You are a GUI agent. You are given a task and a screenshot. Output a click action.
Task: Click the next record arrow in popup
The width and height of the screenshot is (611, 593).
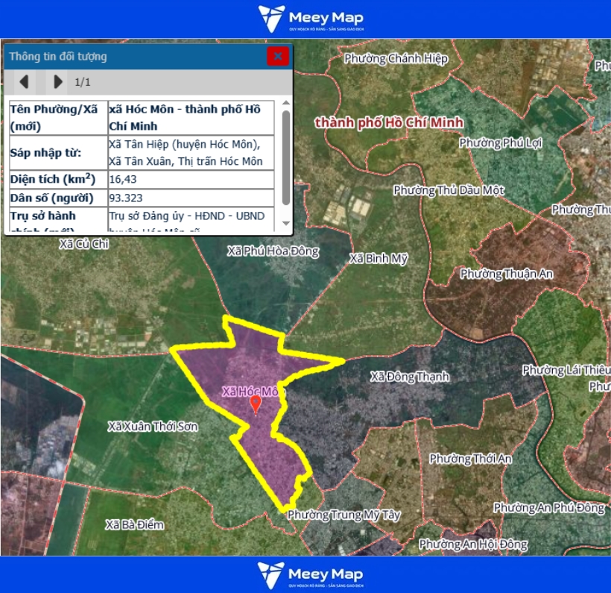tap(58, 81)
